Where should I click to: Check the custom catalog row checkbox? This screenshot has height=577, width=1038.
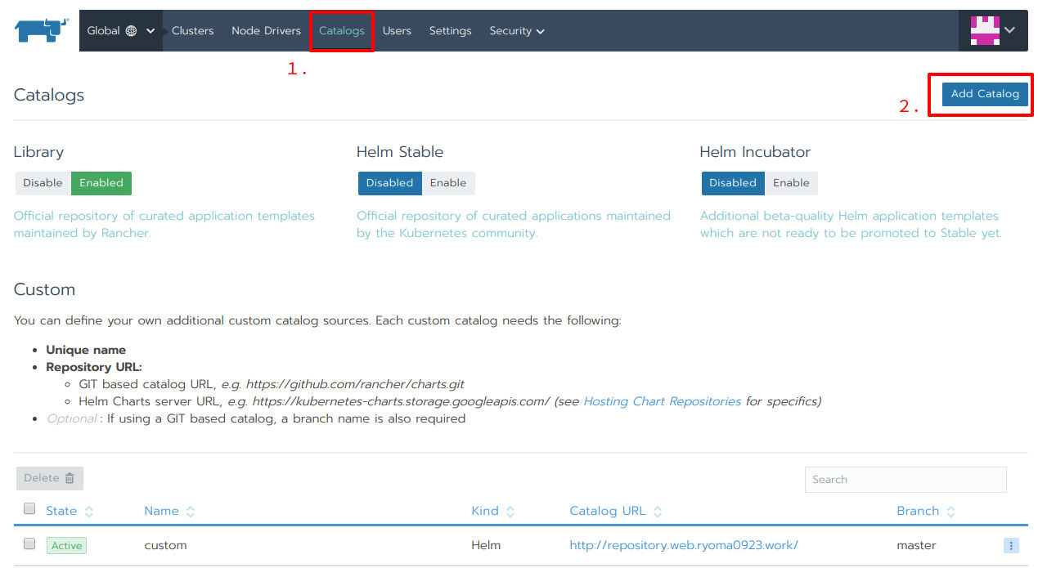pyautogui.click(x=29, y=543)
